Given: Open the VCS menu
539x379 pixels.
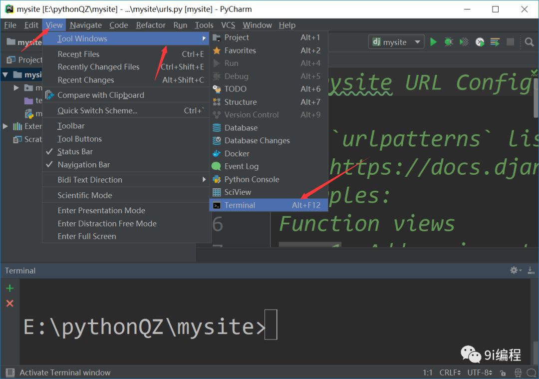Looking at the screenshot, I should point(228,25).
